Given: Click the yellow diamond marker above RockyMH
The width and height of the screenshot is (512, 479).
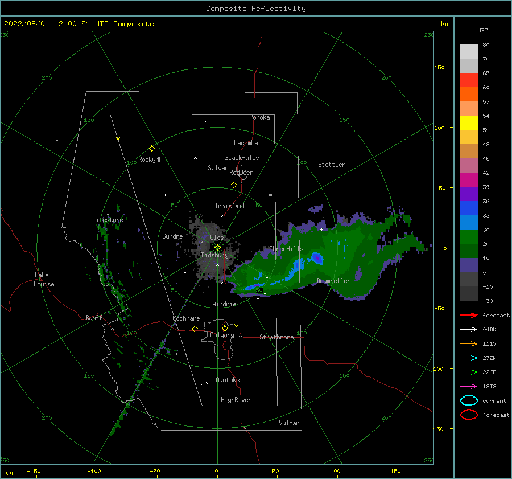Looking at the screenshot, I should 152,149.
